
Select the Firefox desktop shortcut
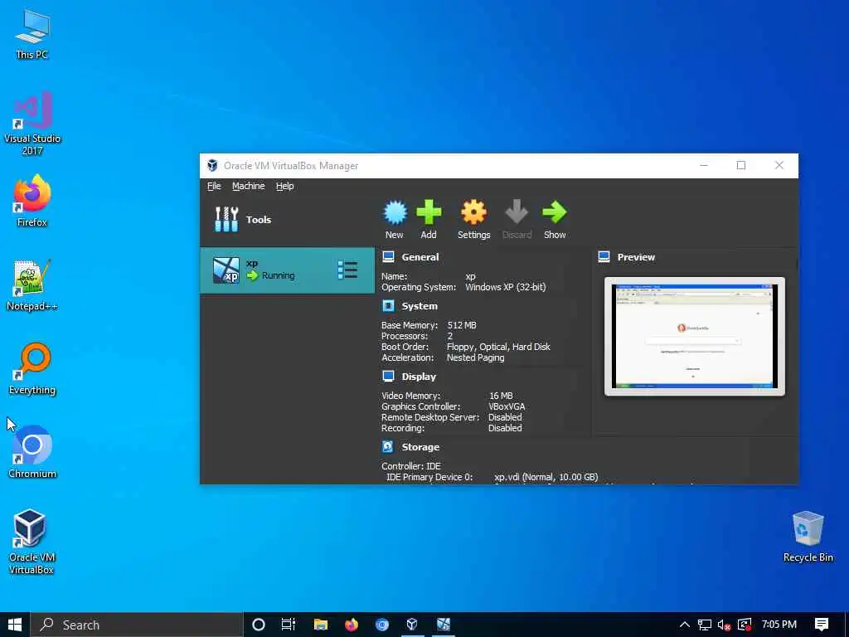tap(32, 201)
